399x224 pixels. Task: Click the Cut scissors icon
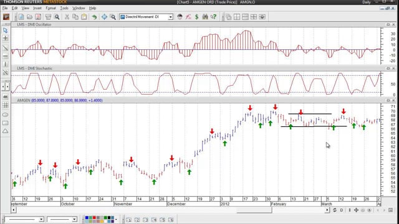click(67, 17)
